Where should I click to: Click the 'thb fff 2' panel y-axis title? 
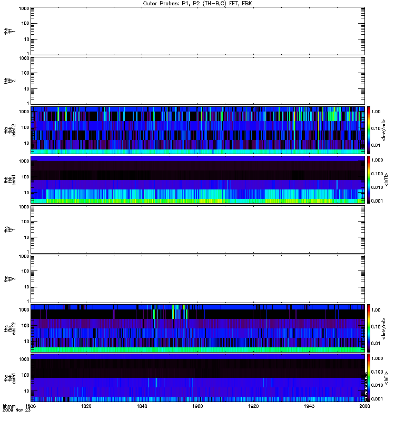tap(9, 81)
